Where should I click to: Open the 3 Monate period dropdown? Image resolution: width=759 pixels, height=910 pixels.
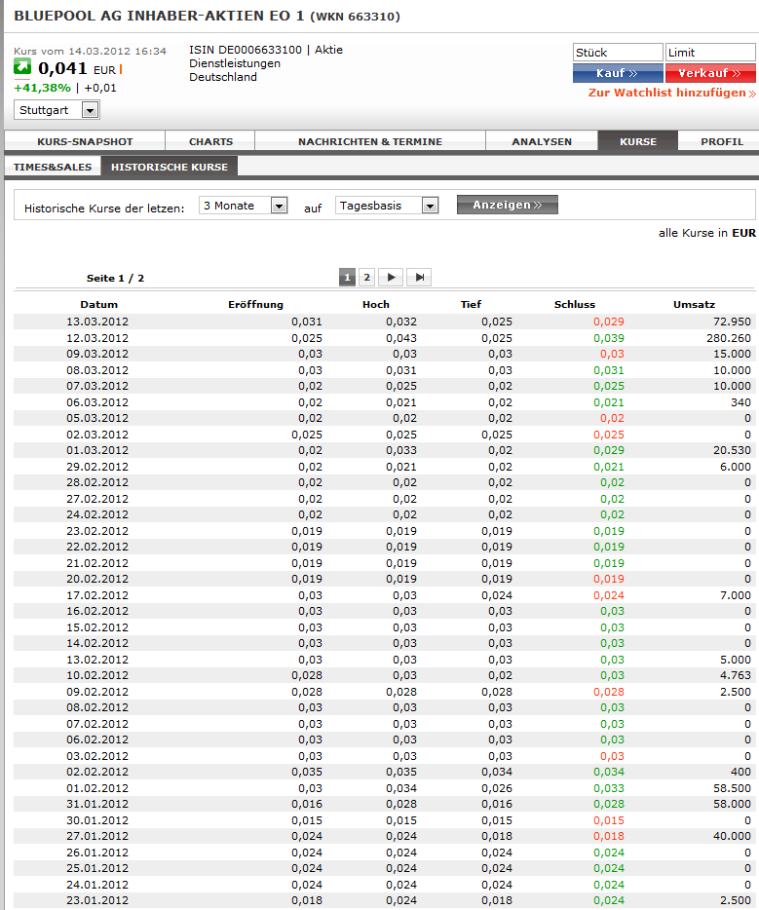244,206
